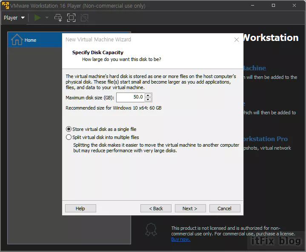The image size is (306, 252).
Task: Close the VMware Player window
Action: (294, 6)
